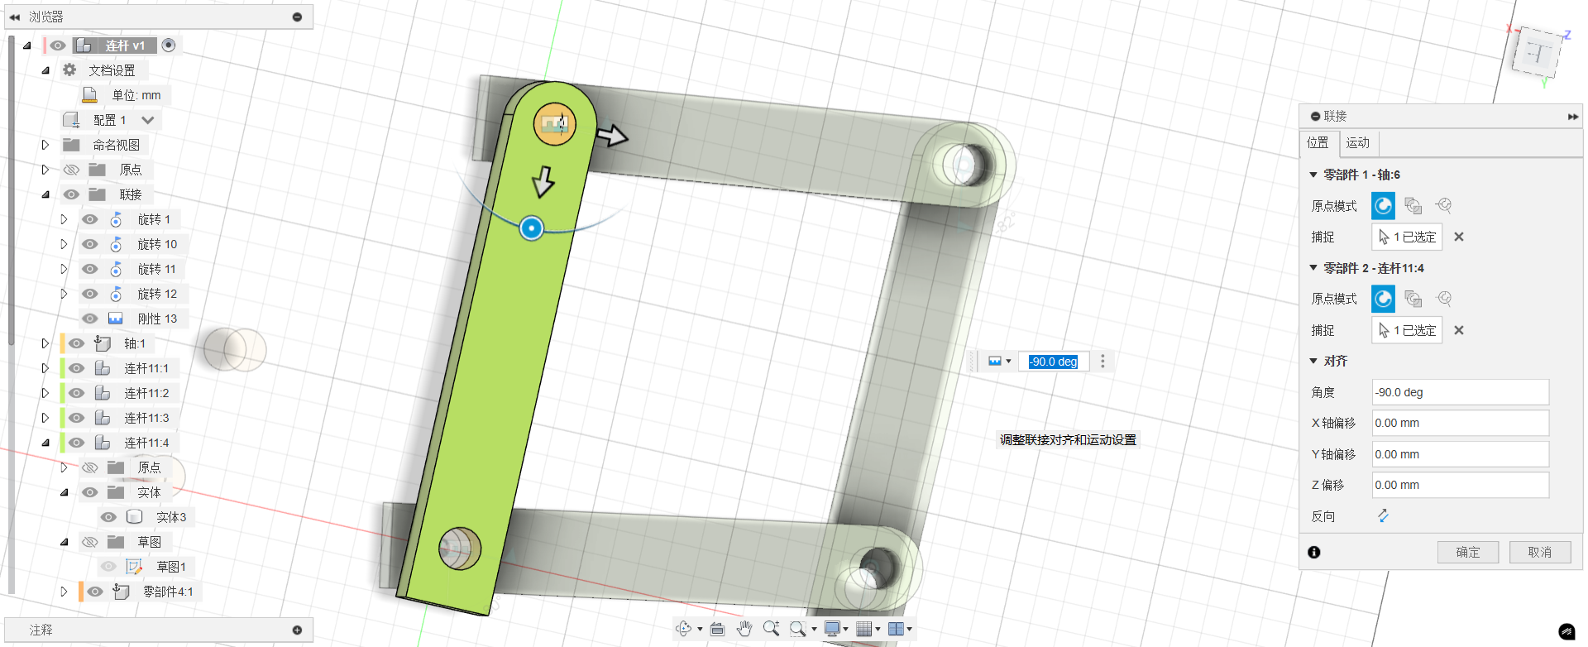Select the Zoom magnifier tool
The width and height of the screenshot is (1588, 647).
(x=771, y=629)
